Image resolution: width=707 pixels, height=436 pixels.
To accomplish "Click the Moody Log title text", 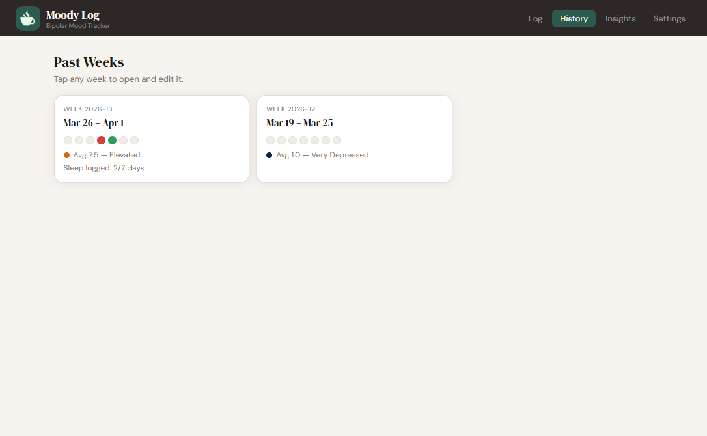I will (x=72, y=15).
